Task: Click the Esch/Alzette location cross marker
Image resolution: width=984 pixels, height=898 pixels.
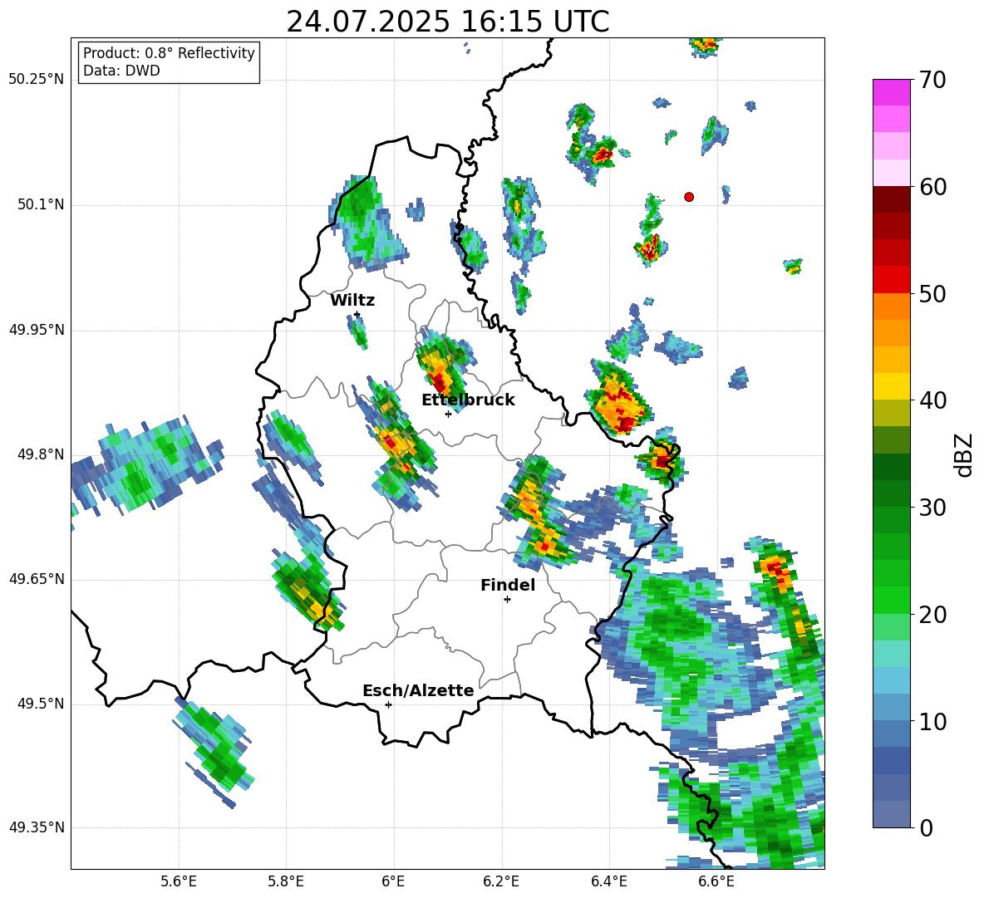Action: tap(388, 704)
